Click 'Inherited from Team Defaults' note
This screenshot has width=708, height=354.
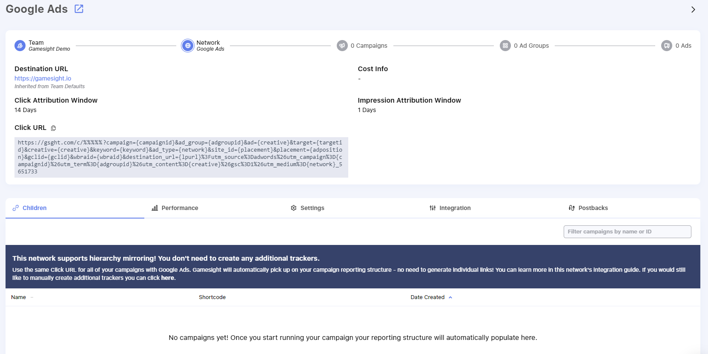click(49, 86)
